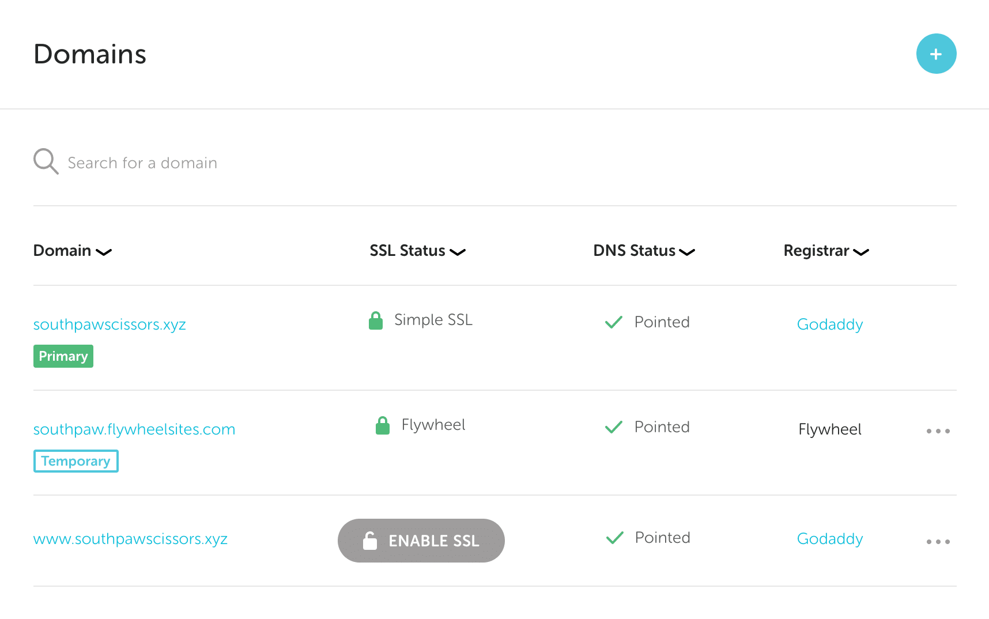Click the Godaddy registrar link for primary domain
This screenshot has width=989, height=619.
[x=829, y=324]
